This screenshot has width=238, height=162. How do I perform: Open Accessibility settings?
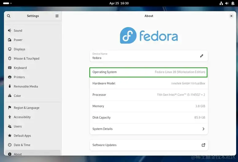(33, 117)
